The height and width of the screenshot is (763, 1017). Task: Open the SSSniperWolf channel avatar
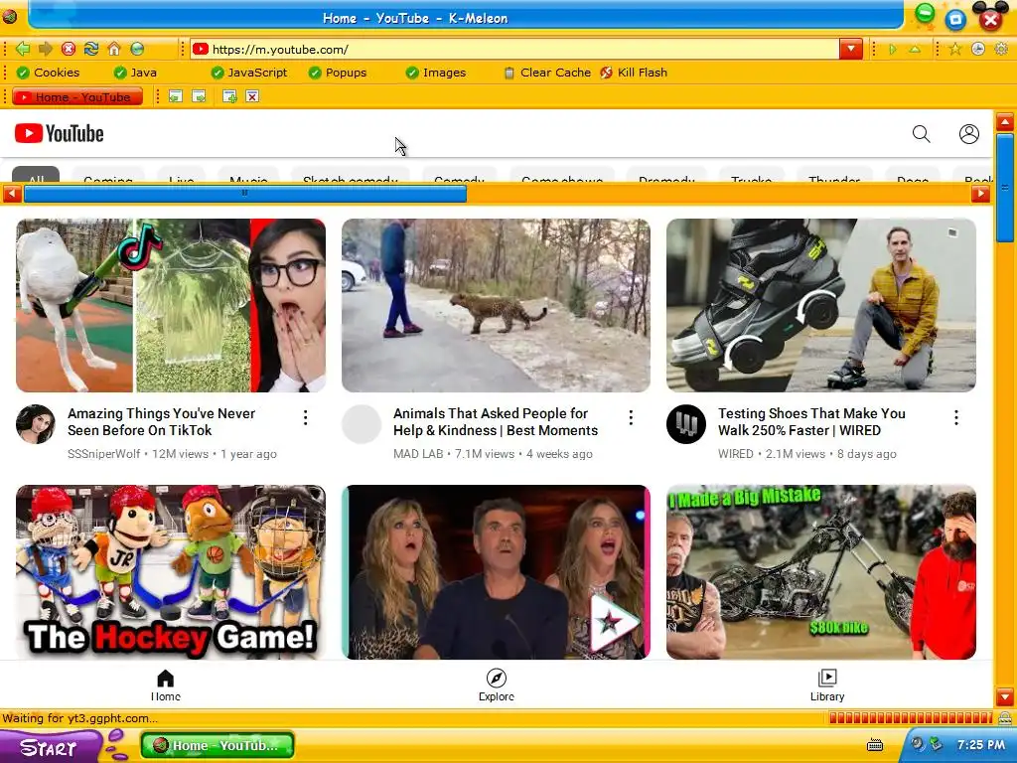(x=36, y=423)
